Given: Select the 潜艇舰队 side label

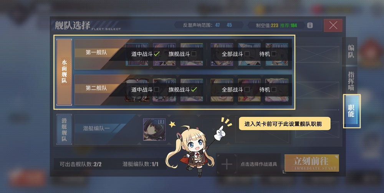Looking at the screenshot, I should (64, 129).
